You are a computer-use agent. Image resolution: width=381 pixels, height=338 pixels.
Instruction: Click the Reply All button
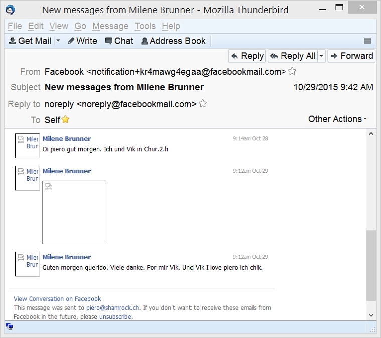293,56
